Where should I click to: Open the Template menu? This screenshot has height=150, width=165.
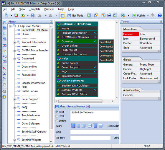pos(35,9)
